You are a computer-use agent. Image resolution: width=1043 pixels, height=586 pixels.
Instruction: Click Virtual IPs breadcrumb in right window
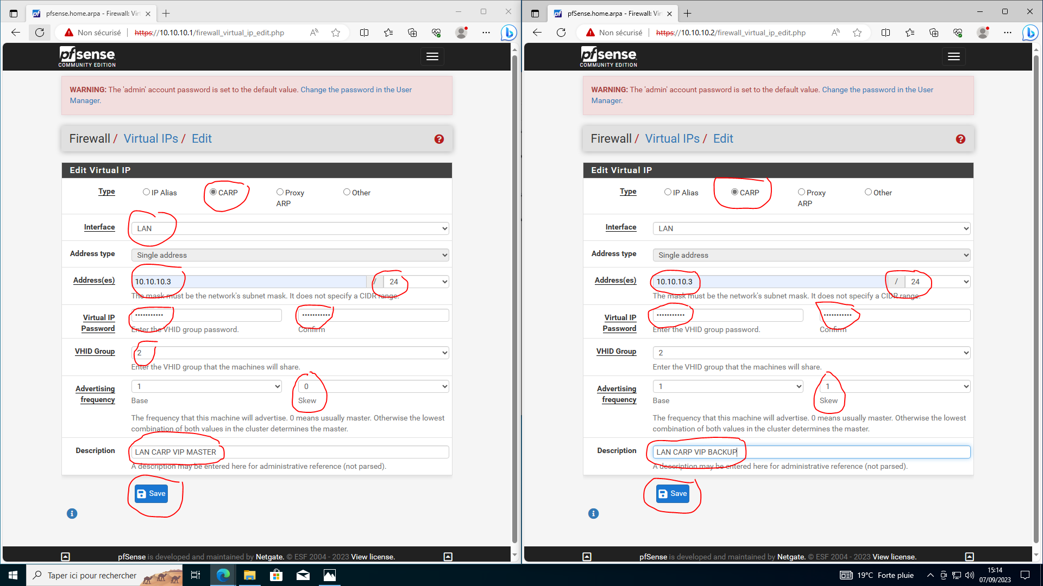672,139
